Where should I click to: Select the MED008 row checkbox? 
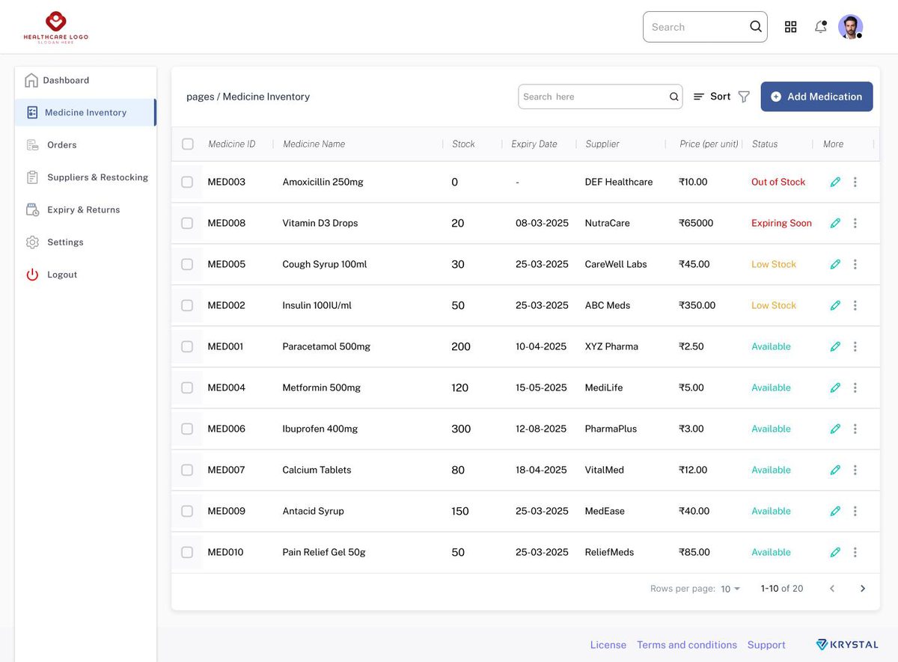tap(187, 223)
